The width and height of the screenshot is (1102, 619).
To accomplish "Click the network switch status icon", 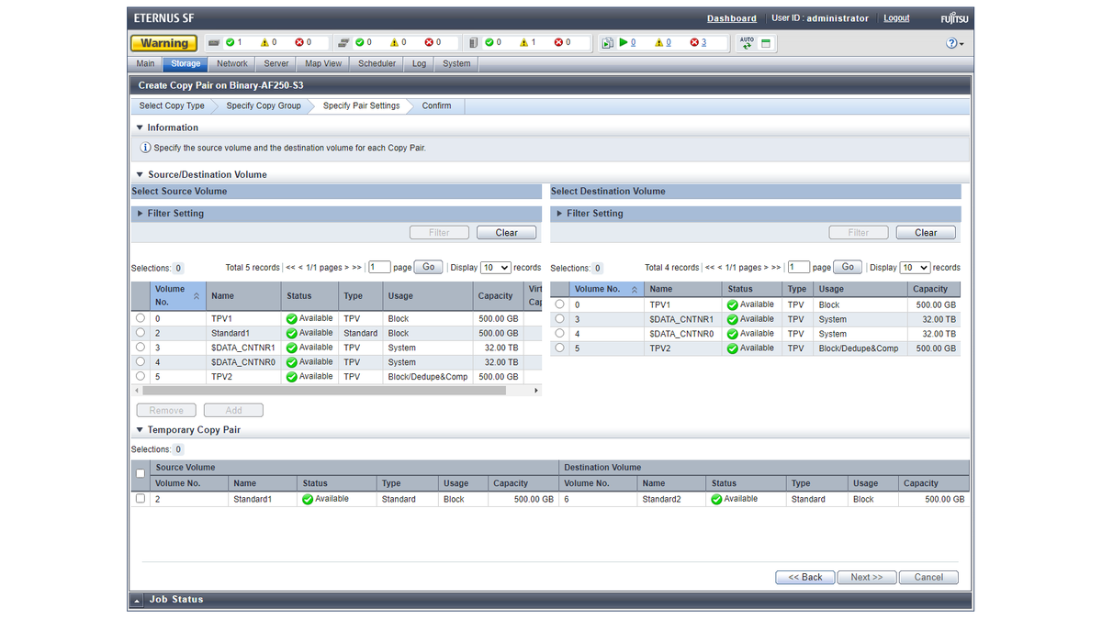I will (x=343, y=43).
